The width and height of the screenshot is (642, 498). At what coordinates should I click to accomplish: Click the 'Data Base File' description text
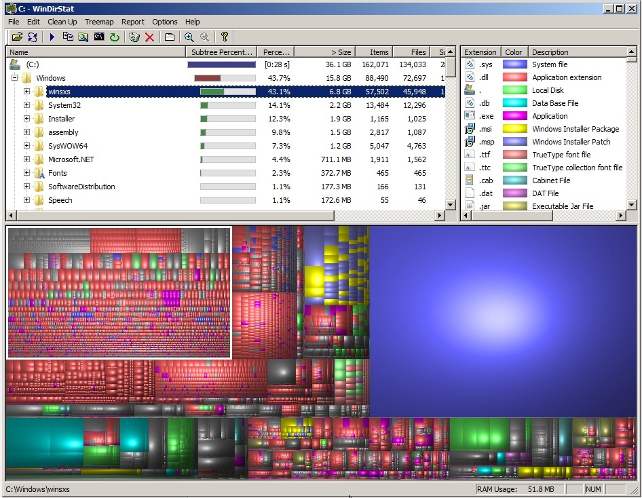tap(554, 103)
